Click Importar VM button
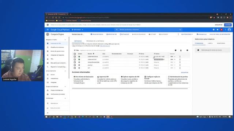The height and width of the screenshot is (131, 234). [x=112, y=34]
